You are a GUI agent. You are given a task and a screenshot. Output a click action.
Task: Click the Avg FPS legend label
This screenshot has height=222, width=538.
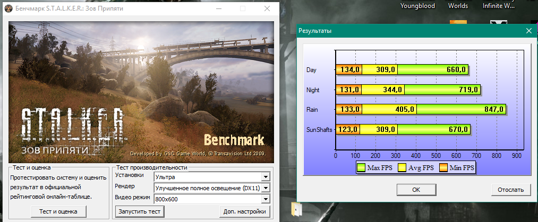(x=421, y=168)
